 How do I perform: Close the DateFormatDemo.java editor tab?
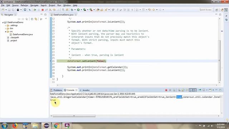[x=75, y=15]
